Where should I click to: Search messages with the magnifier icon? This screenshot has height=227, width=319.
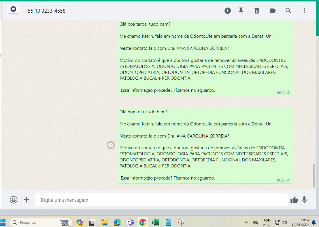point(288,11)
